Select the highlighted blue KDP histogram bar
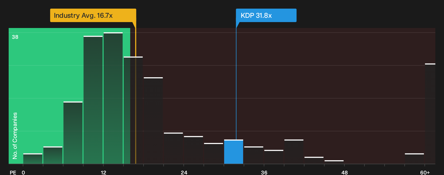This screenshot has height=175, width=444. 234,152
